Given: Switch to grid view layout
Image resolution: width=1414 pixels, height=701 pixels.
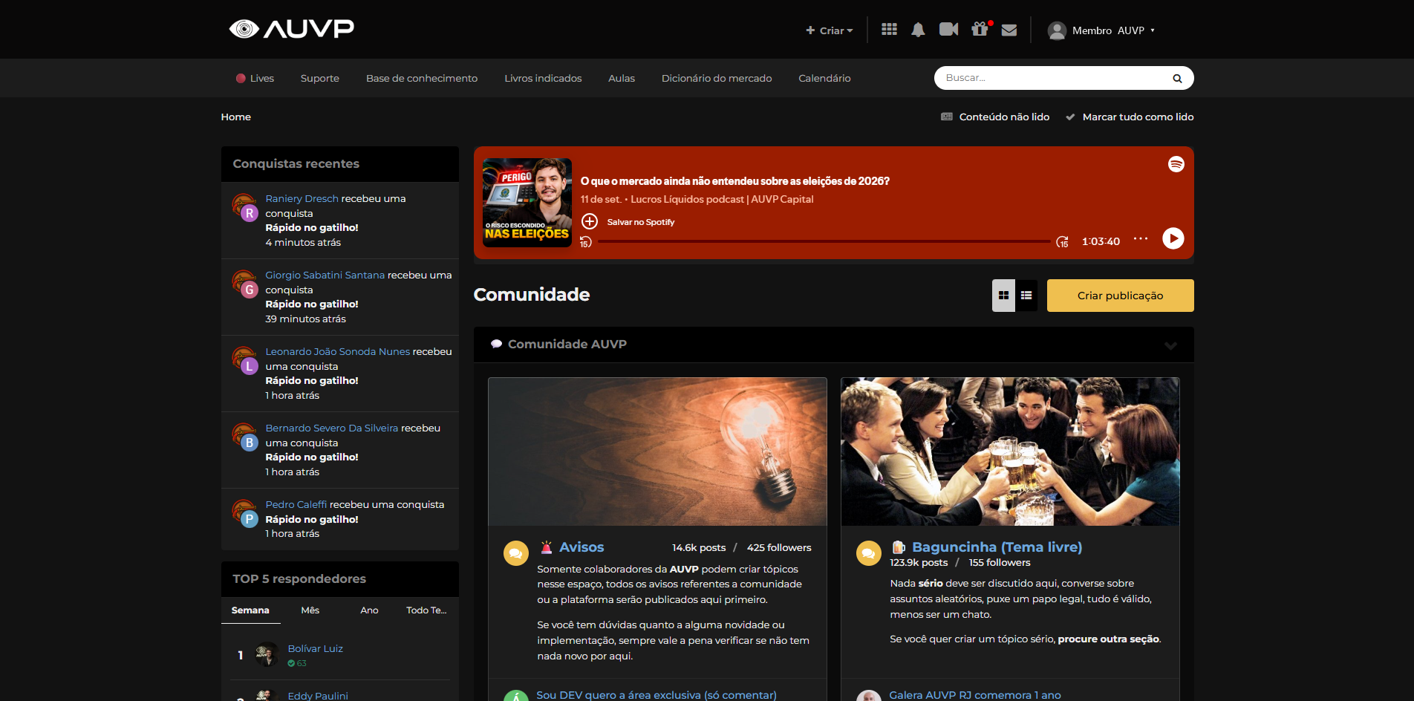Looking at the screenshot, I should pyautogui.click(x=1003, y=296).
